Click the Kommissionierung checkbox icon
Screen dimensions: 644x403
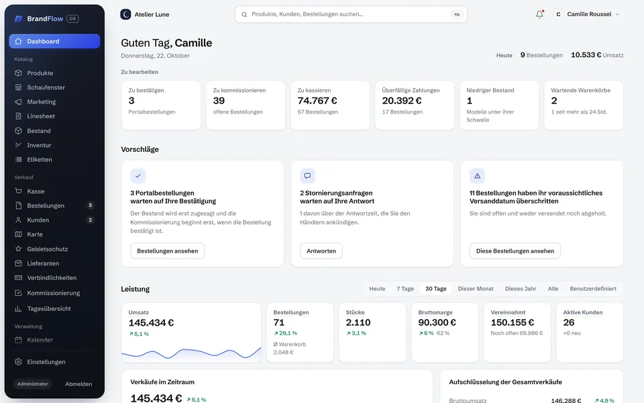coord(18,293)
